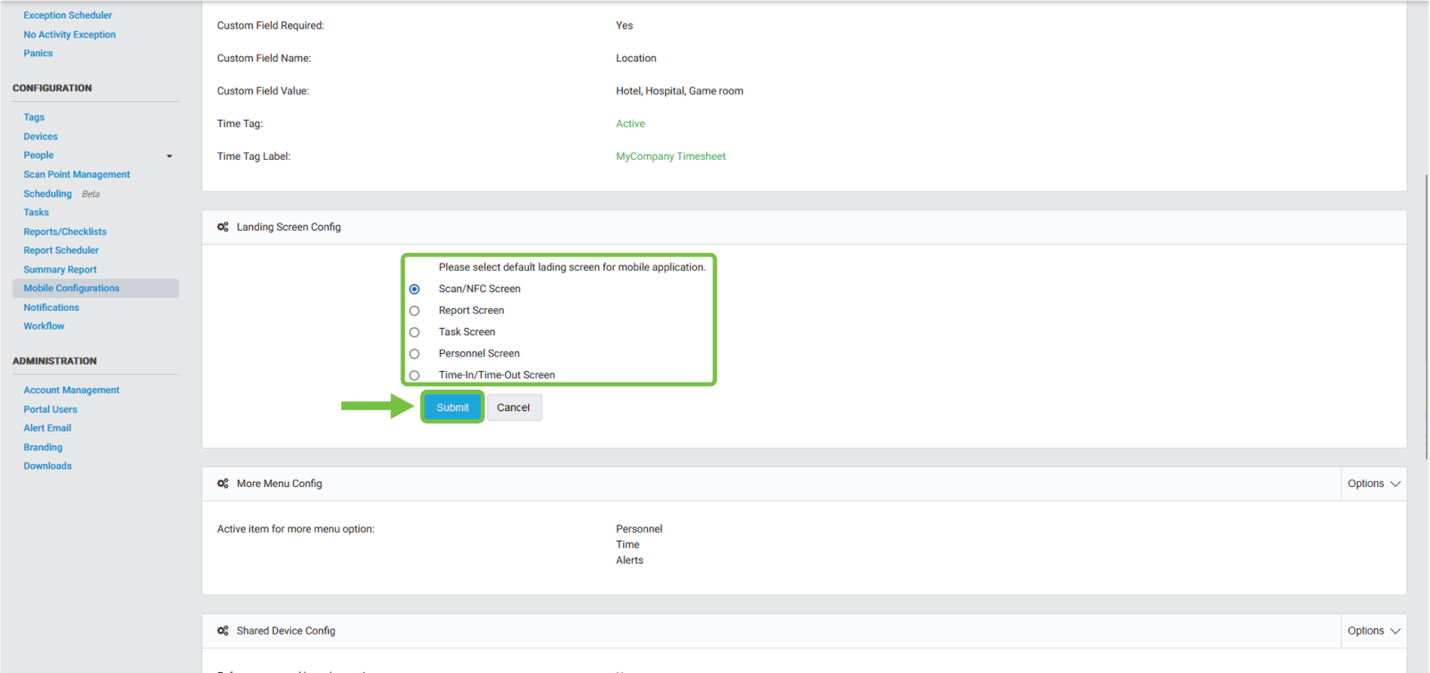The image size is (1430, 673).
Task: Open Mobile Configurations in sidebar
Action: (x=71, y=289)
